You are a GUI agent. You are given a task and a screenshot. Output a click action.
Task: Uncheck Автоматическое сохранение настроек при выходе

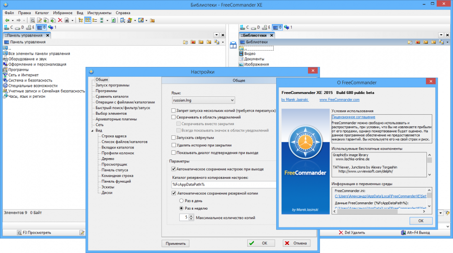tap(173, 169)
